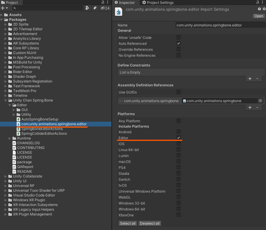The width and height of the screenshot is (266, 230).
Task: Open the Inspector panel three-dot menu
Action: 262,2
